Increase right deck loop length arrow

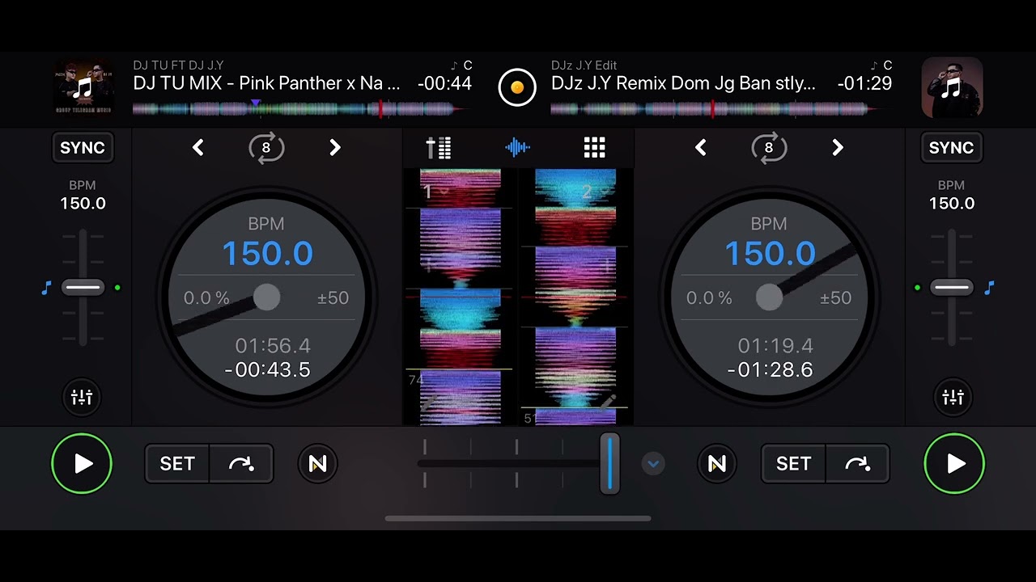838,148
